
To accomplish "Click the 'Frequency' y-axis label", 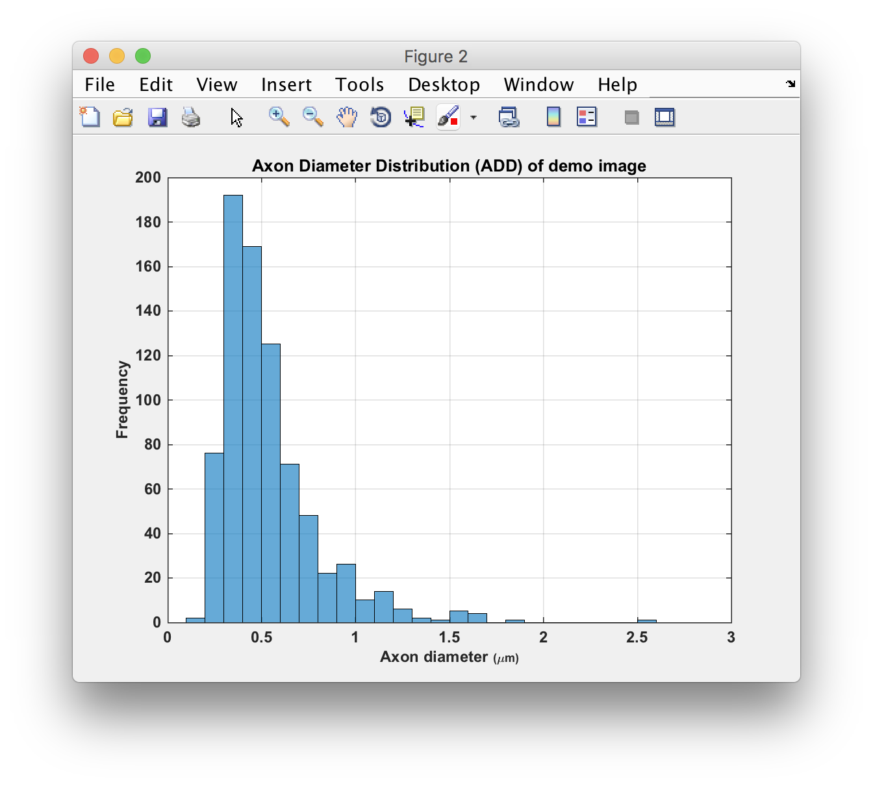I will [x=122, y=399].
